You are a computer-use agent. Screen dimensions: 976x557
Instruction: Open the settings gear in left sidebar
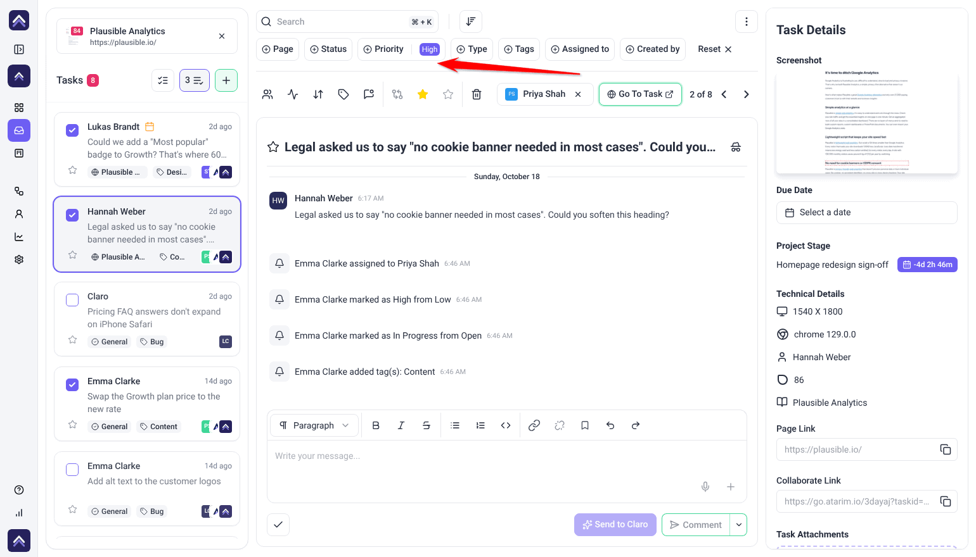pos(19,260)
